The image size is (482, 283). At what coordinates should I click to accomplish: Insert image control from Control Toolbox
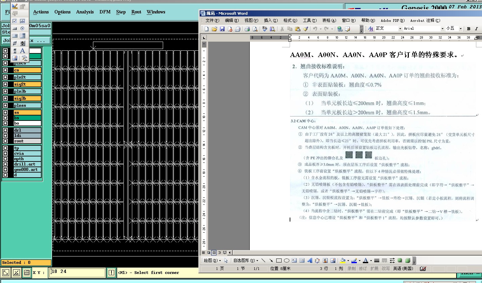coord(15,58)
